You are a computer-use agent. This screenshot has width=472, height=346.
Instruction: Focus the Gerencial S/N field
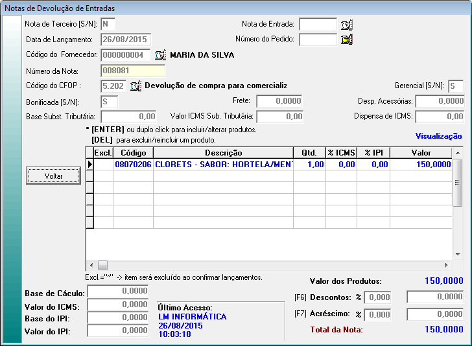455,86
